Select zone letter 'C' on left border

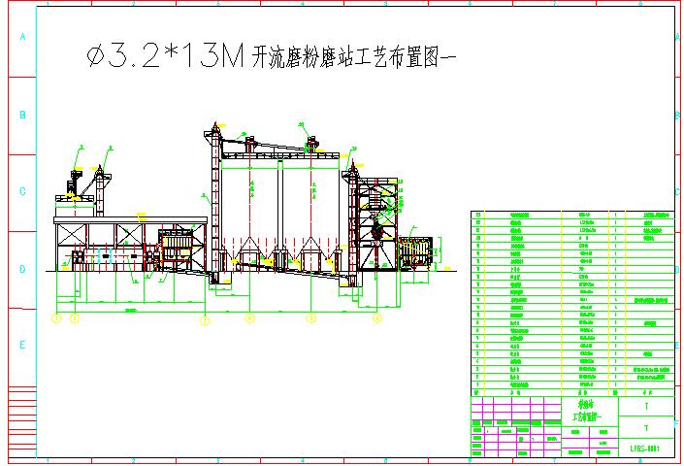coord(22,191)
